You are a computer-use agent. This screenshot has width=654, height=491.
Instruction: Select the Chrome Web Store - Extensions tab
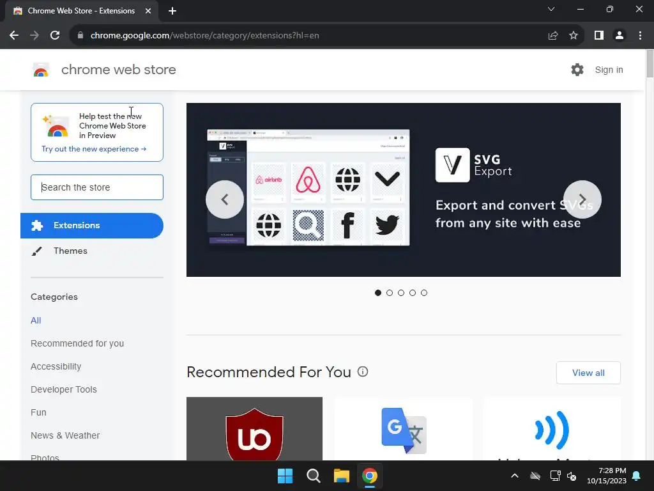coord(82,11)
